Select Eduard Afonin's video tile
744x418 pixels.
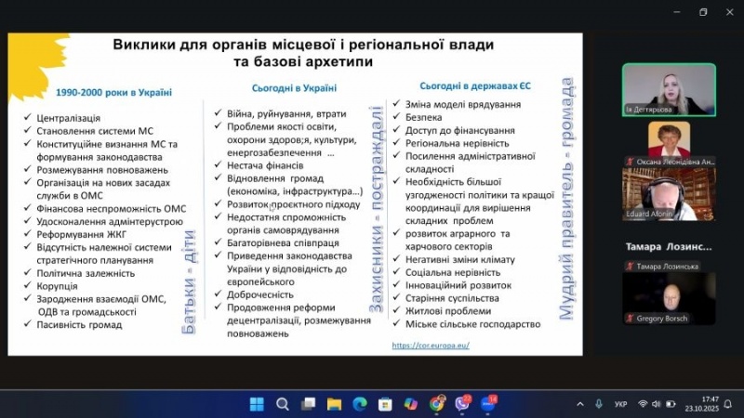(669, 193)
